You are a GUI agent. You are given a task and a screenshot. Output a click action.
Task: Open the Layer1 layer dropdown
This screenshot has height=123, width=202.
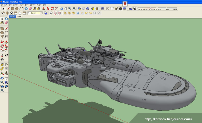coord(41,13)
